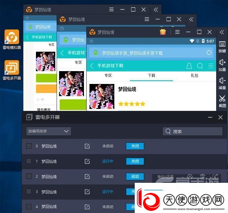The image size is (228, 213).
Task: Switch to the 礼包 tab
Action: (x=194, y=76)
